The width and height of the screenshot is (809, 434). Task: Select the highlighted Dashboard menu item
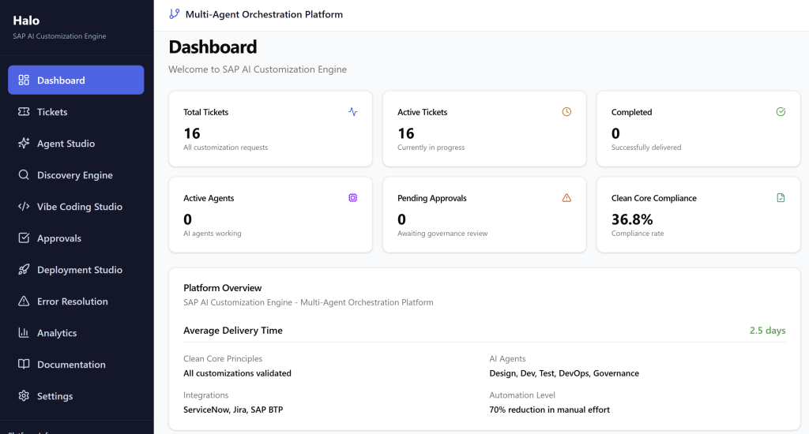tap(76, 80)
